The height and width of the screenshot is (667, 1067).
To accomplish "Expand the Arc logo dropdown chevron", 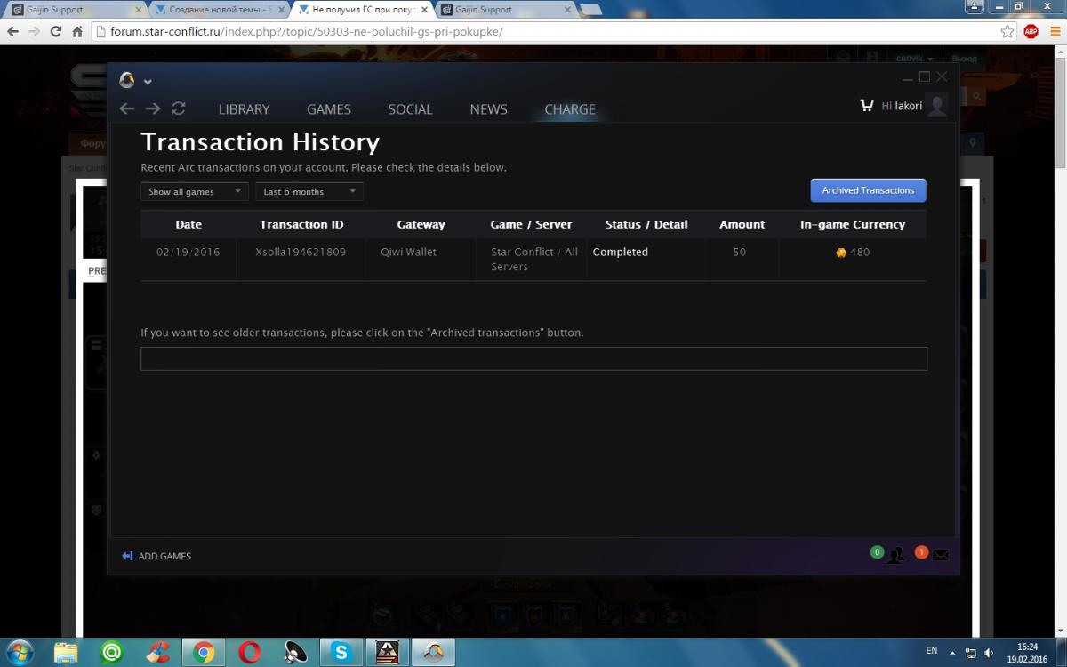I will pyautogui.click(x=148, y=82).
